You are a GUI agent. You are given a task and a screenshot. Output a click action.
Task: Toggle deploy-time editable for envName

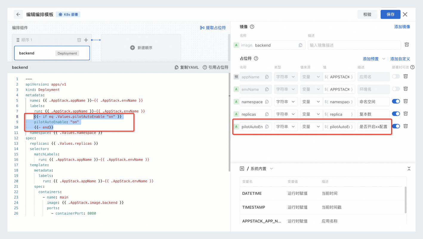coord(396,89)
